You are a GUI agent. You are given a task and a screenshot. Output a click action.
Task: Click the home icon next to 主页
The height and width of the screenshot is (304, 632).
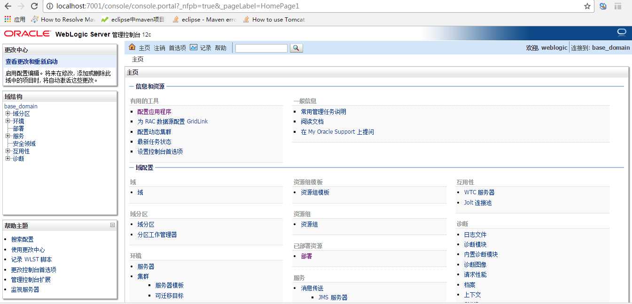click(132, 47)
